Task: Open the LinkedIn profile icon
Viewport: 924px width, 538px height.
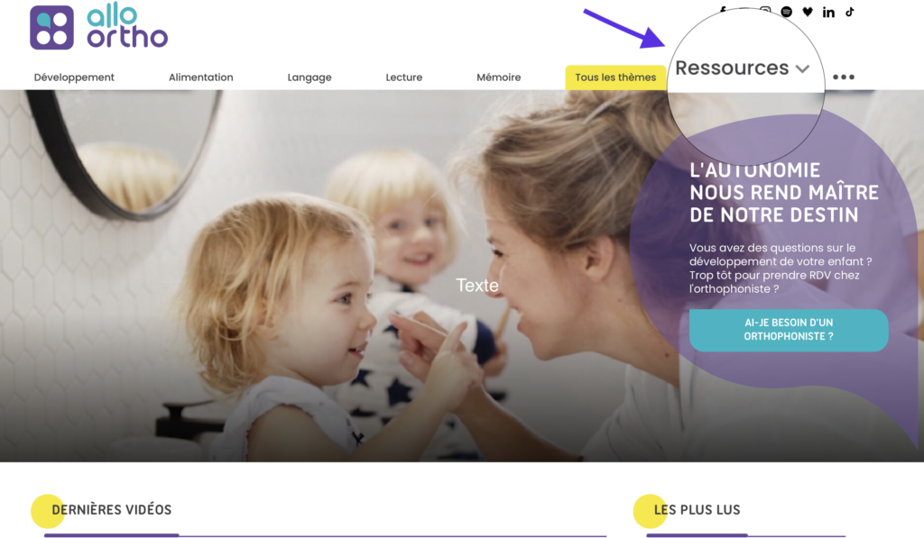Action: click(828, 12)
